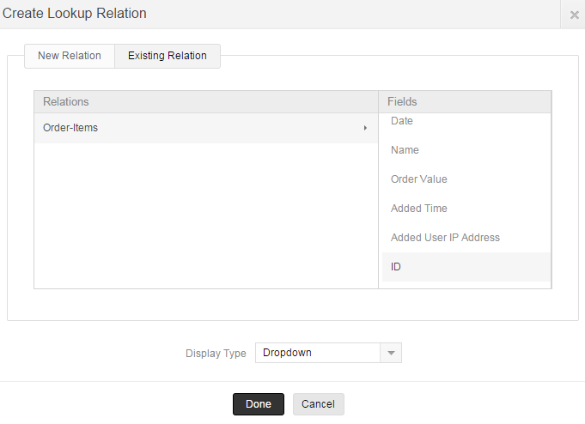Open the Display Type combo box
Screen dimensions: 585x424
tap(318, 353)
